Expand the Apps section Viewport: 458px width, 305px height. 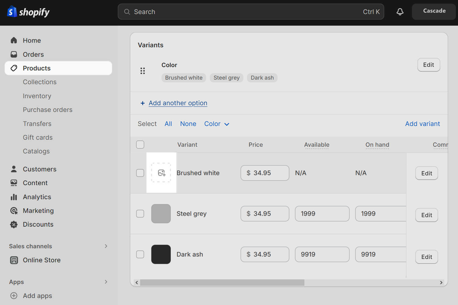tap(106, 282)
